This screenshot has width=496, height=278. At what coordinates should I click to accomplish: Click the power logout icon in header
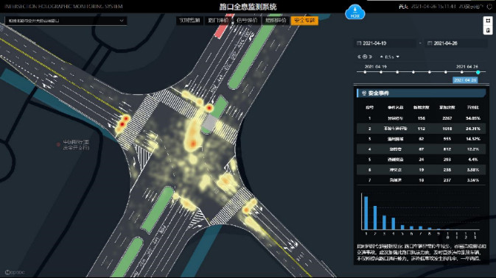pyautogui.click(x=489, y=7)
